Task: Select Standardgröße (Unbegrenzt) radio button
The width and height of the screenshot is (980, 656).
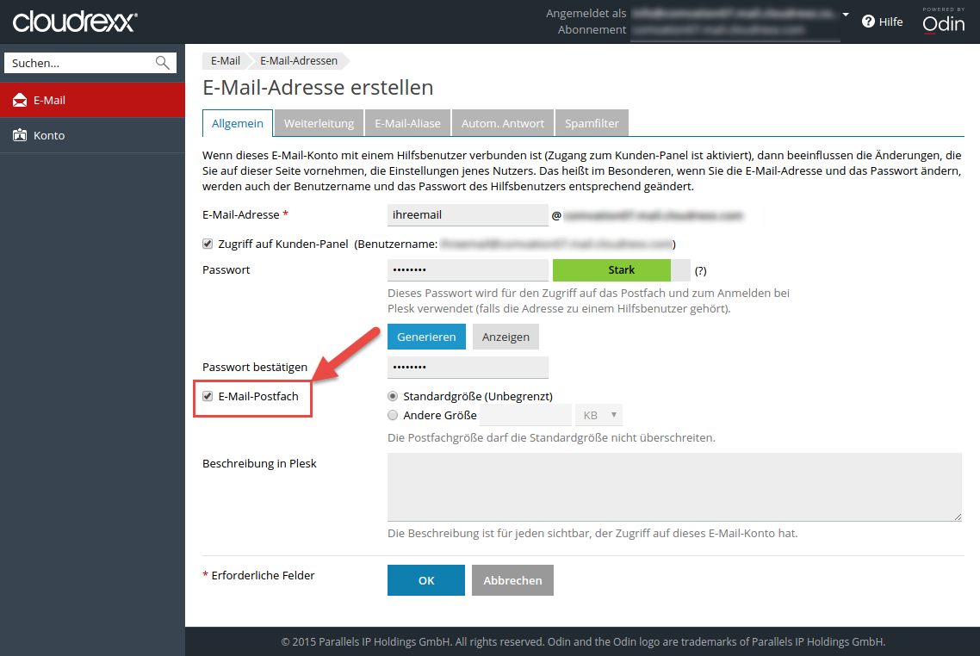Action: pos(393,396)
